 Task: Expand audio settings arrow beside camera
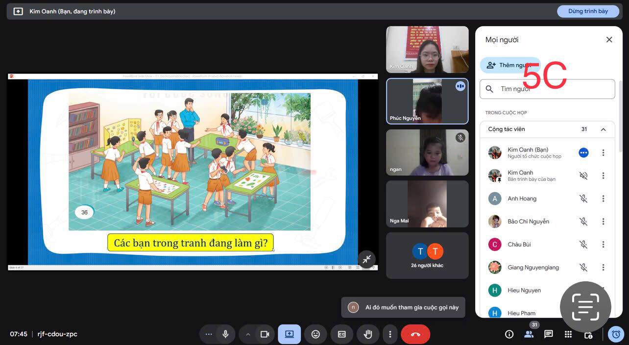[x=248, y=334]
